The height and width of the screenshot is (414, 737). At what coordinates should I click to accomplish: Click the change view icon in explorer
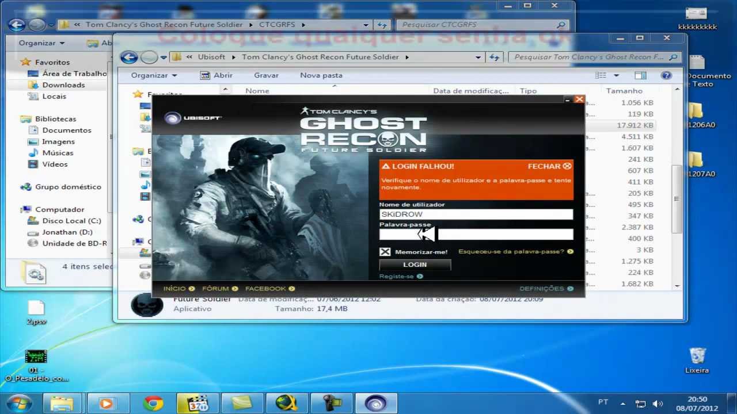pyautogui.click(x=601, y=75)
